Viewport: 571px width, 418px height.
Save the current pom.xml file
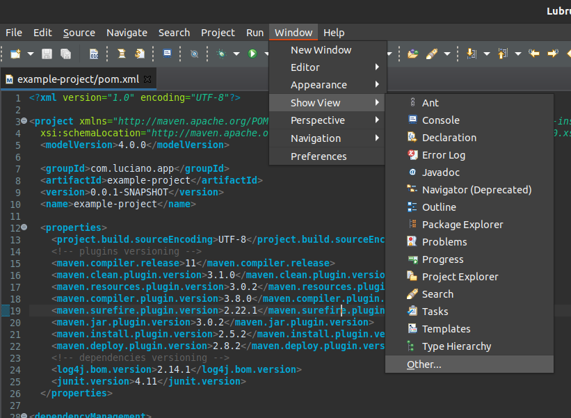46,54
